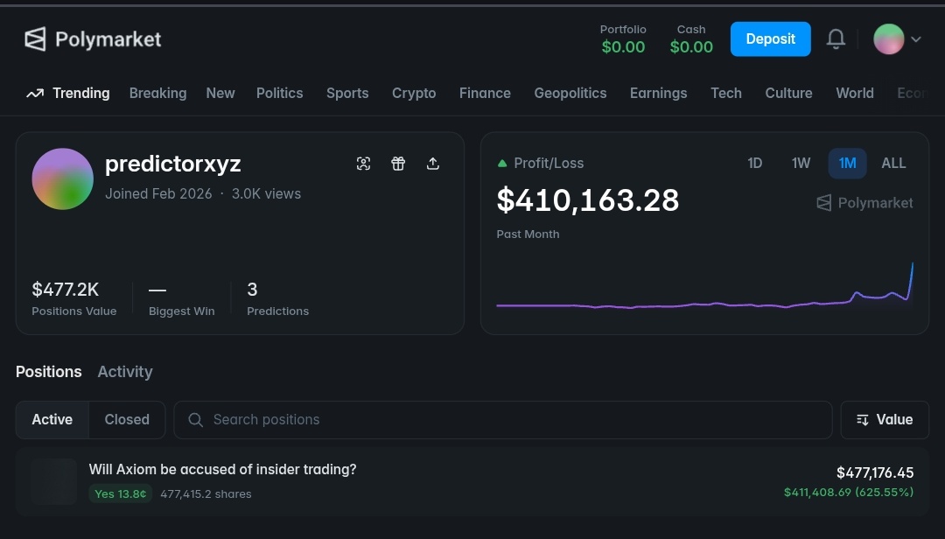Click the sort icon beside Value
The height and width of the screenshot is (539, 945).
(863, 420)
